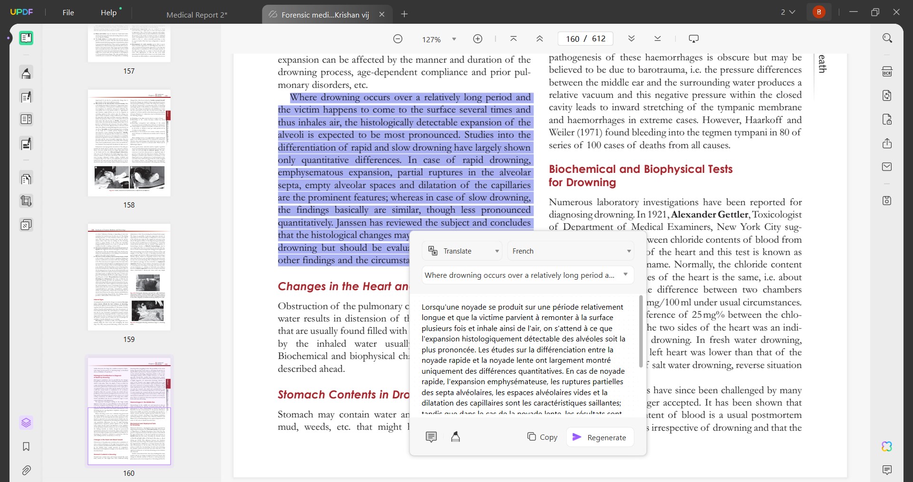Viewport: 913px width, 482px height.
Task: Open the Layers panel icon
Action: coord(26,422)
